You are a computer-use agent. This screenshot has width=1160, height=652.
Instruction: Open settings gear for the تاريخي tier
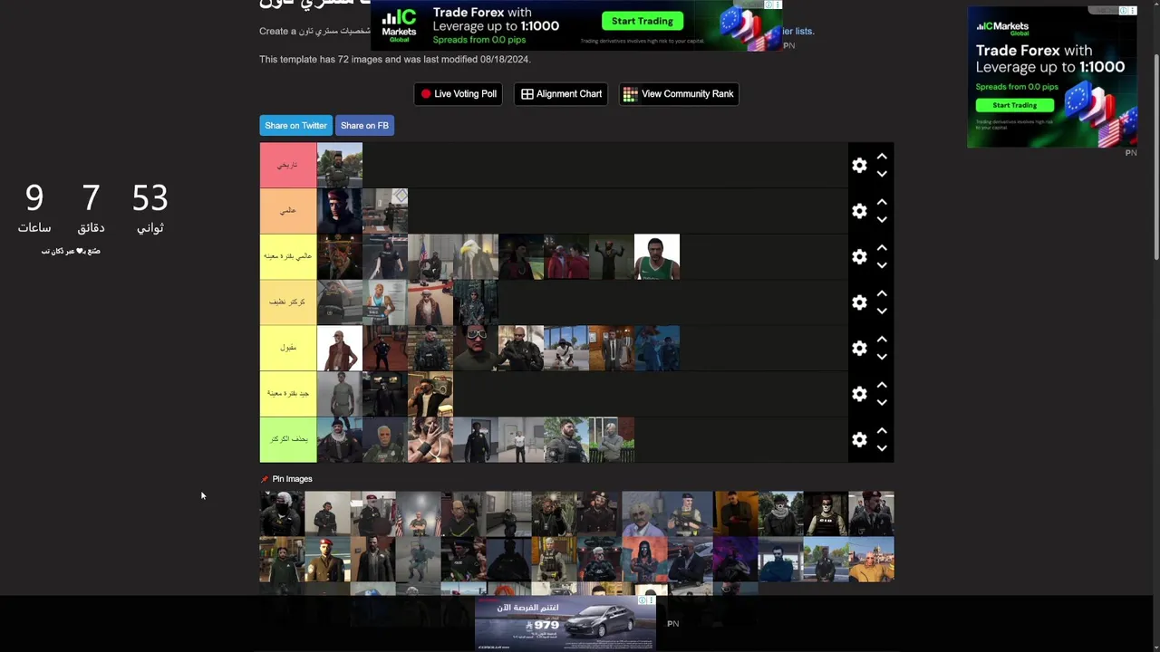click(x=859, y=166)
